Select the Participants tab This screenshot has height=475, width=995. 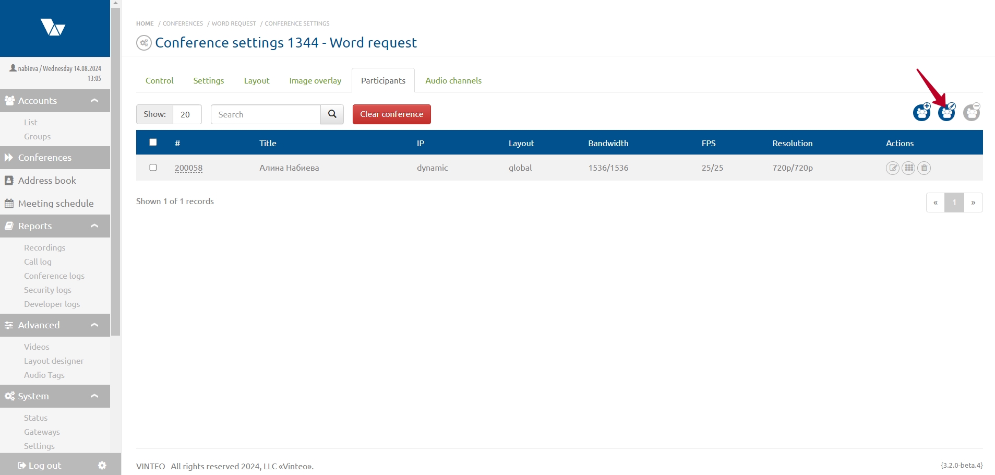(x=383, y=80)
